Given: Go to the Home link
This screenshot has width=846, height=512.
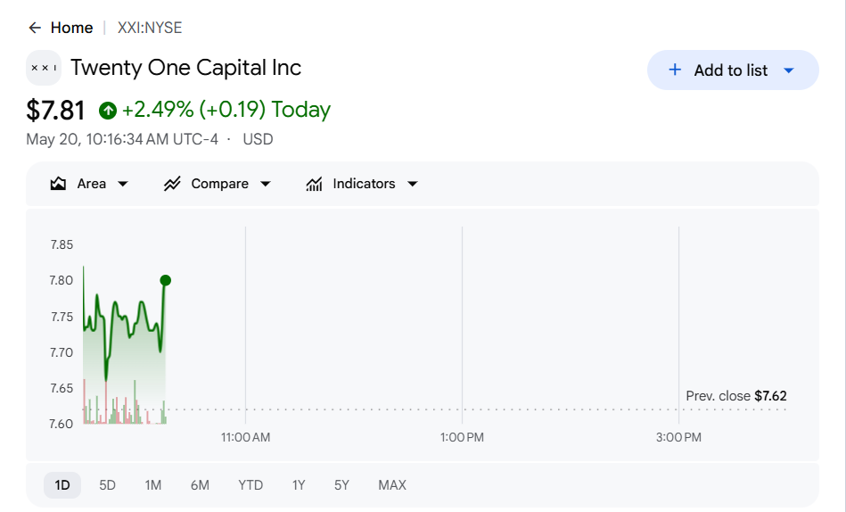Looking at the screenshot, I should [x=71, y=28].
